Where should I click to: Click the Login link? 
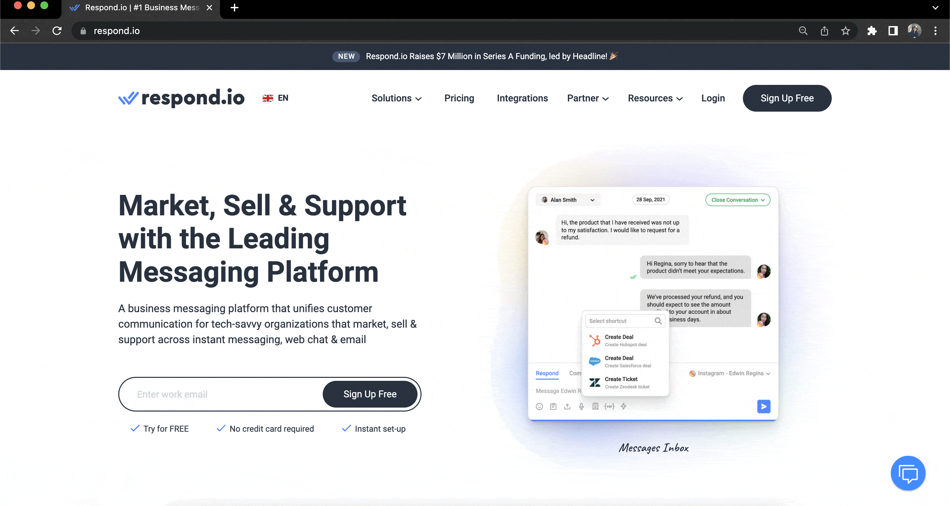point(713,98)
